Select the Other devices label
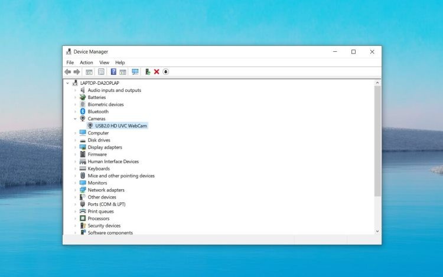 pyautogui.click(x=102, y=197)
